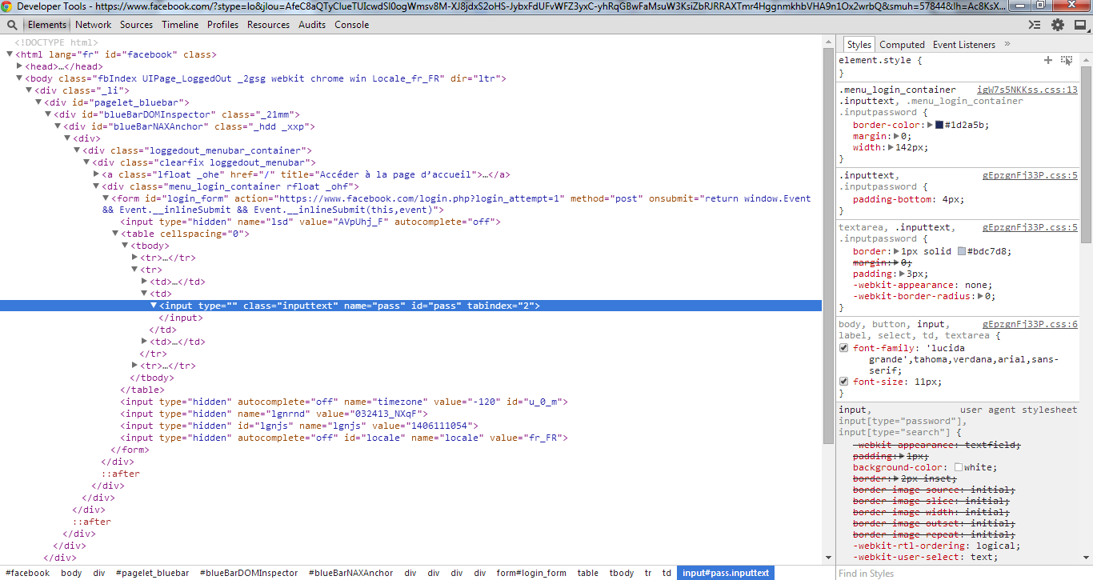The image size is (1093, 580).
Task: Select the hidden timezone input node
Action: [344, 402]
